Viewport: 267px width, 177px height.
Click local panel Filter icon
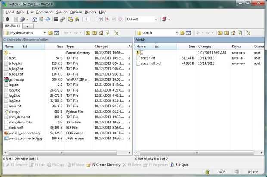tap(56, 33)
